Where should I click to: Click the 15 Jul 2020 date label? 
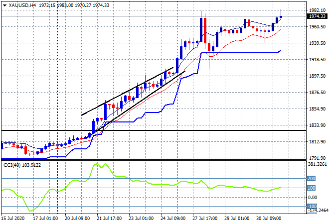(13, 219)
